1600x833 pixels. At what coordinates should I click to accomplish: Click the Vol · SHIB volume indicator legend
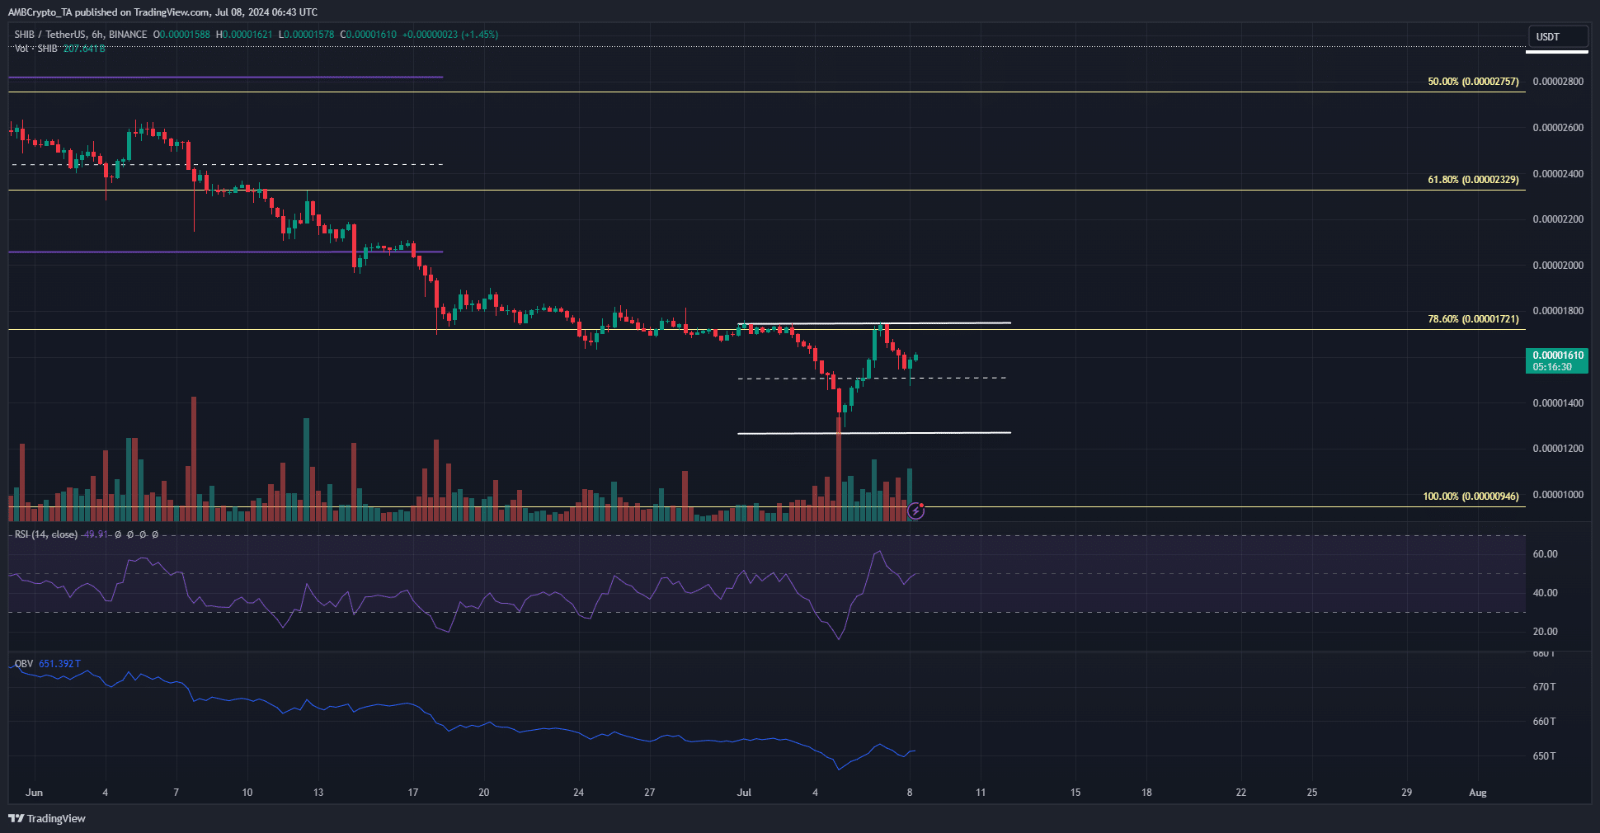pos(60,49)
